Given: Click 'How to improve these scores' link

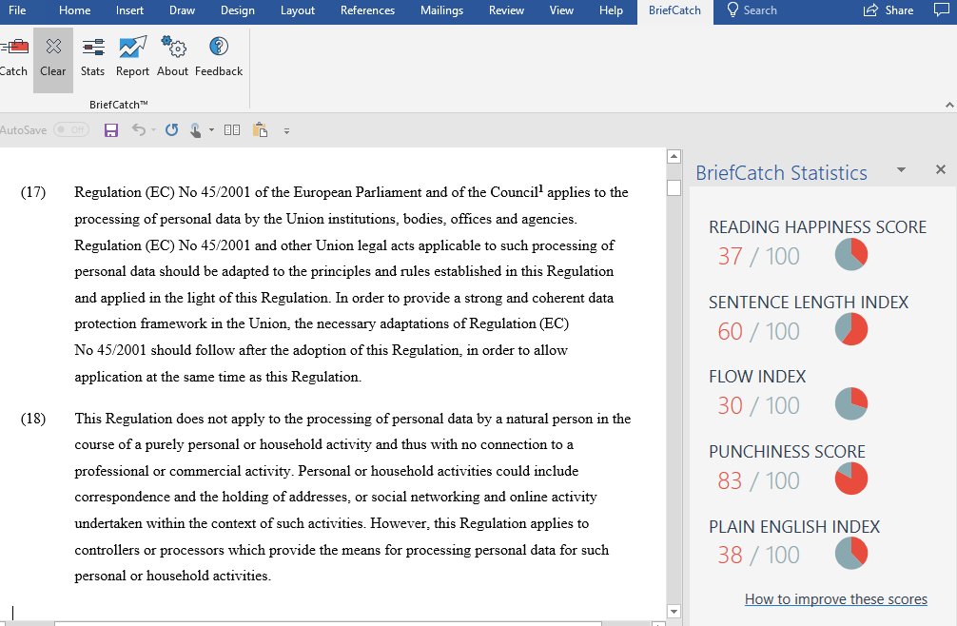Looking at the screenshot, I should pos(835,599).
